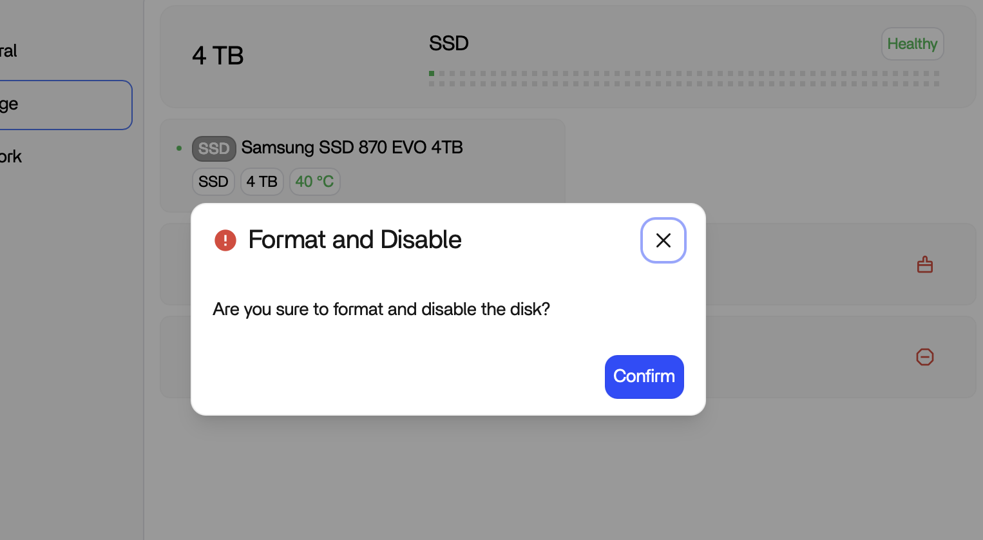Click the outlined SSD tag
Screen dimensions: 983x540
(x=213, y=182)
